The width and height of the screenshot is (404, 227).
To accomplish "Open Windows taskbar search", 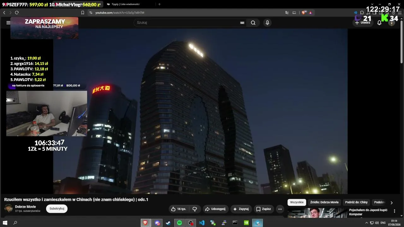I will [x=15, y=223].
